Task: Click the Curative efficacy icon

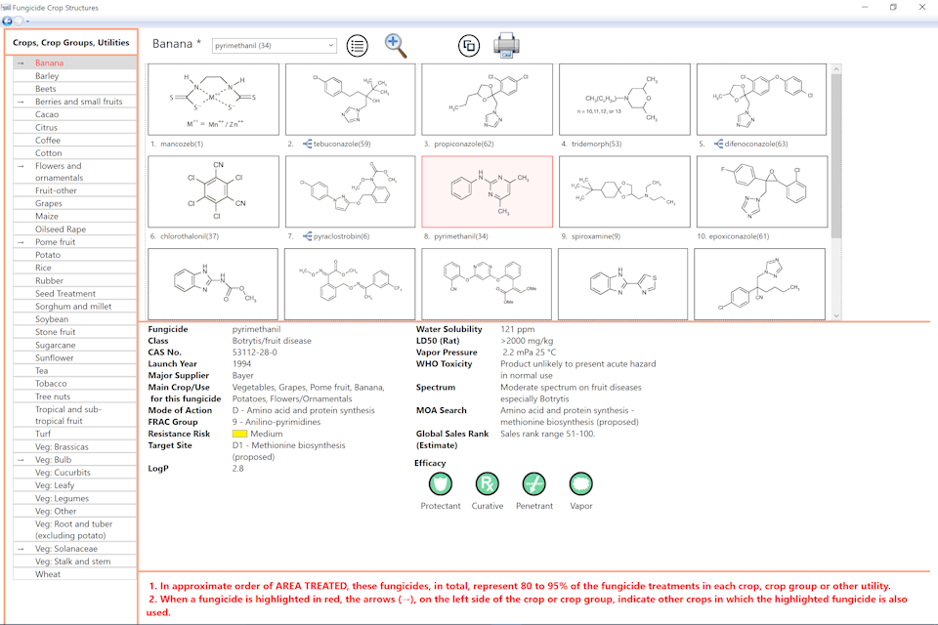Action: click(488, 482)
